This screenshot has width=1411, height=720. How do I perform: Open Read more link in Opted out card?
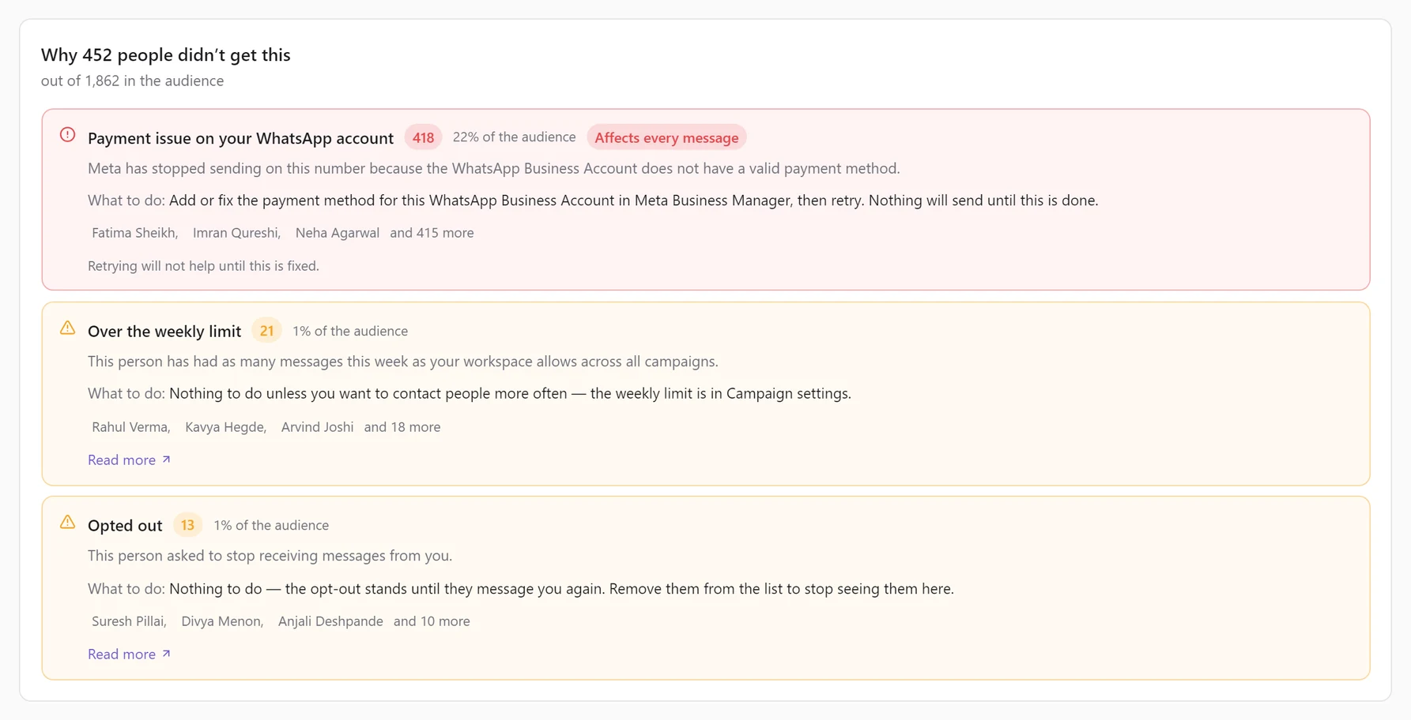pos(129,654)
